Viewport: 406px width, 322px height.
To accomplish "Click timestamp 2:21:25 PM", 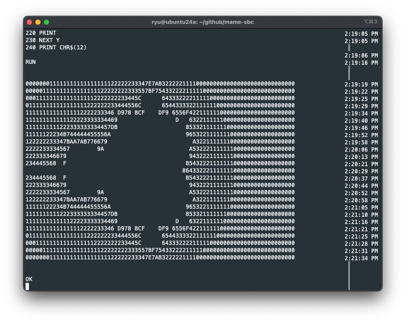I will (361, 237).
